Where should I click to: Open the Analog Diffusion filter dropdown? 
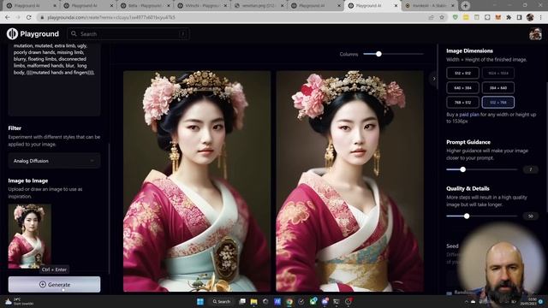(54, 161)
